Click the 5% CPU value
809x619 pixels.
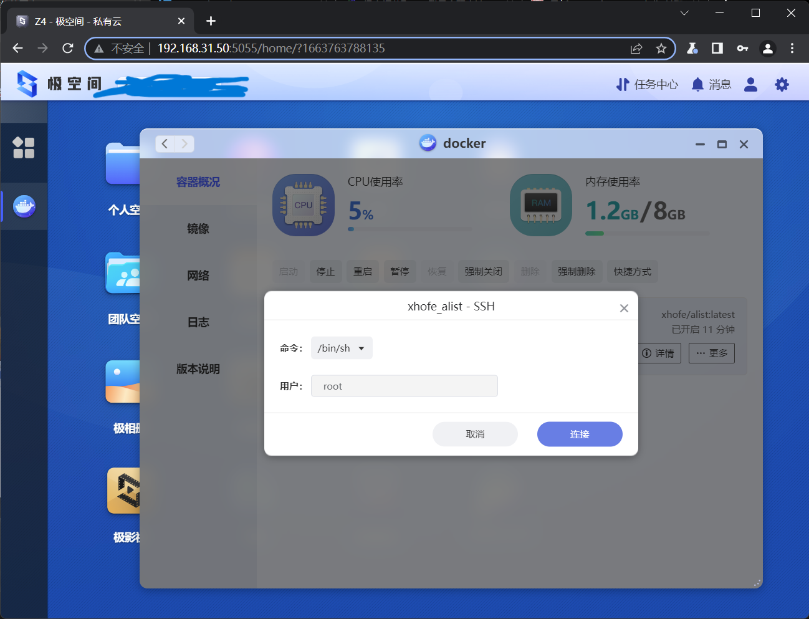pos(361,211)
